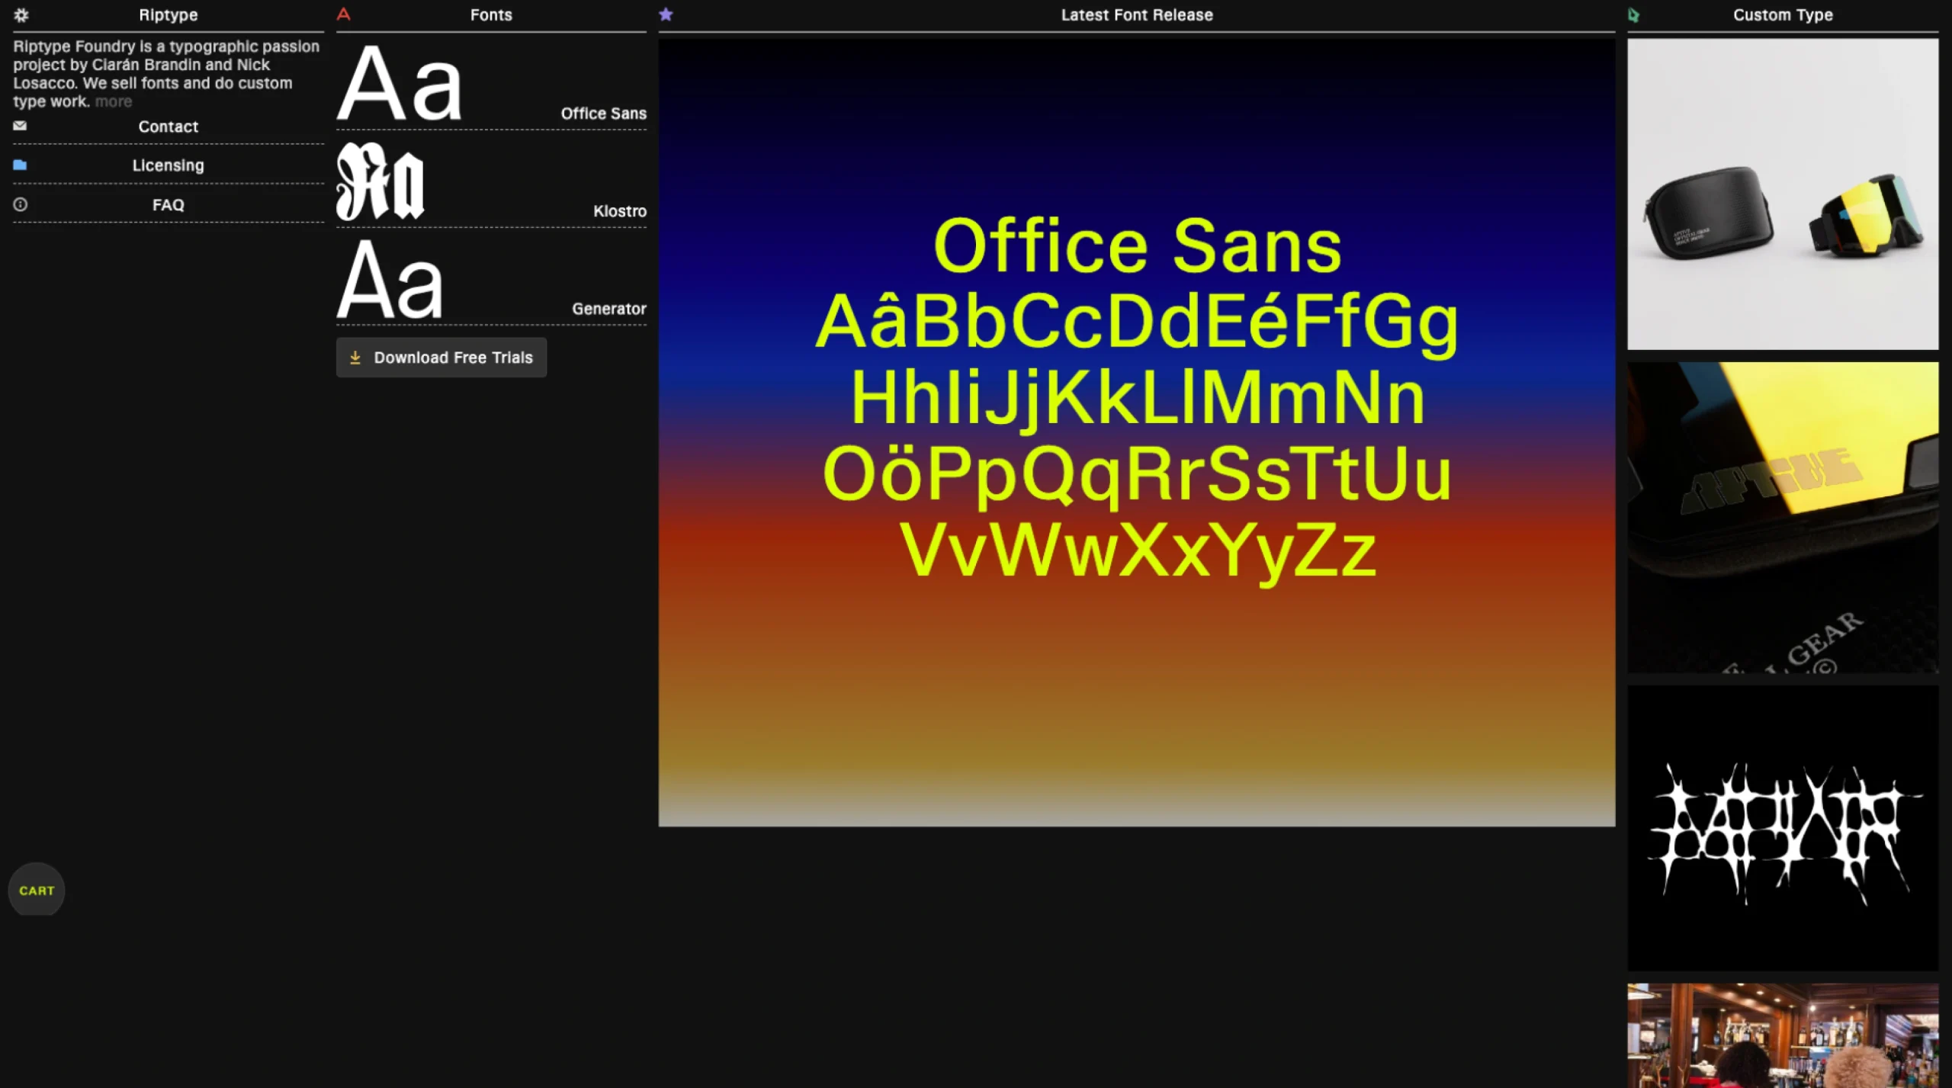This screenshot has width=1952, height=1088.
Task: Click the Custom Type header
Action: [1783, 14]
